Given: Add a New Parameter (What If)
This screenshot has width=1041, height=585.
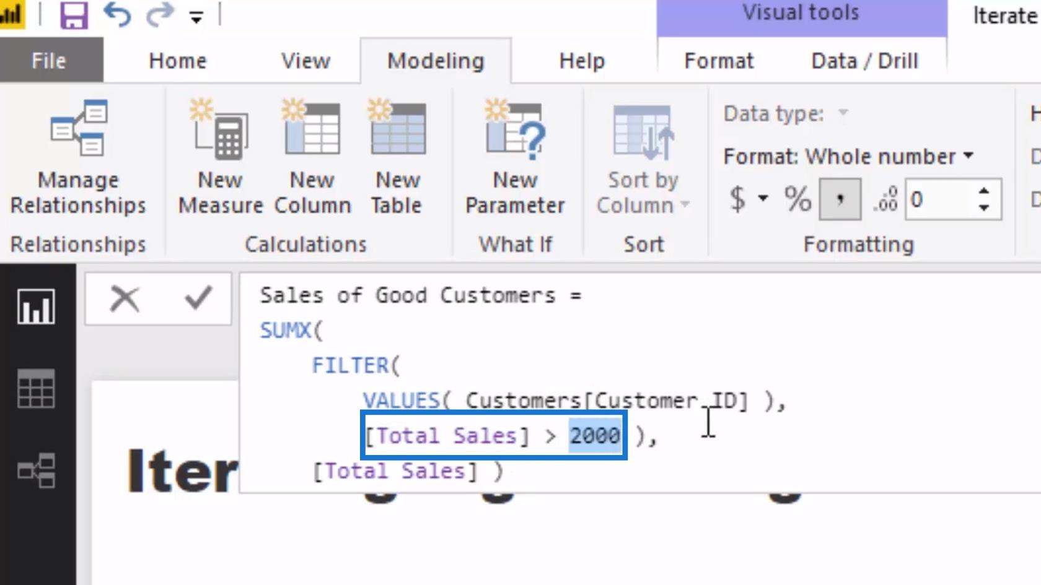Looking at the screenshot, I should pos(515,158).
